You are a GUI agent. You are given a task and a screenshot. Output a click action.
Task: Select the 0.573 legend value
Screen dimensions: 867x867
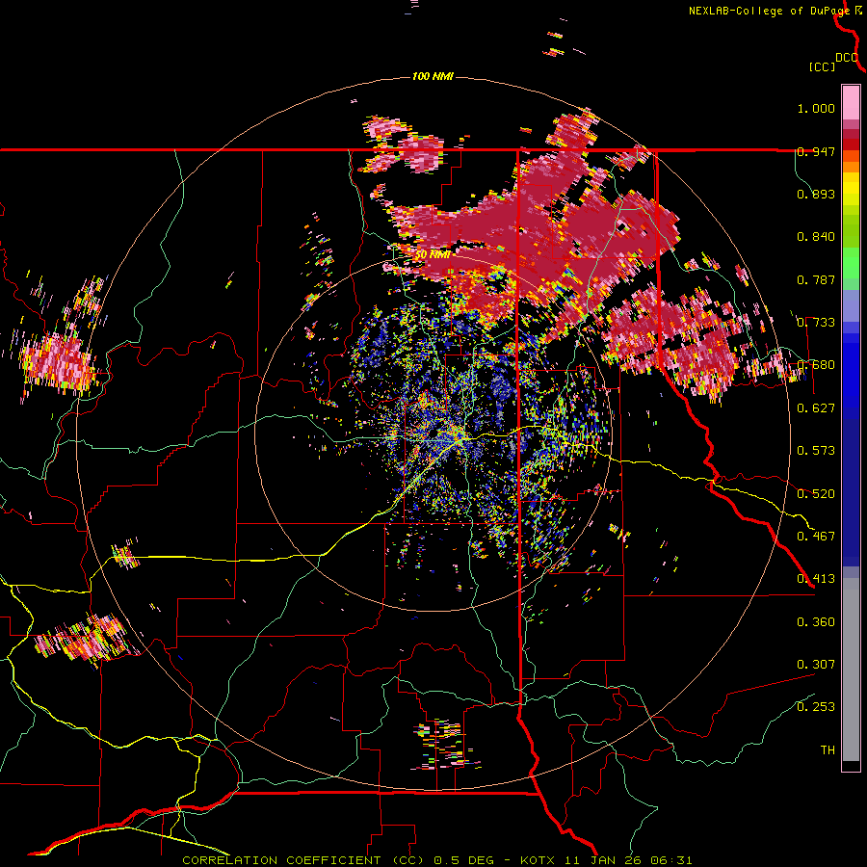pos(816,451)
